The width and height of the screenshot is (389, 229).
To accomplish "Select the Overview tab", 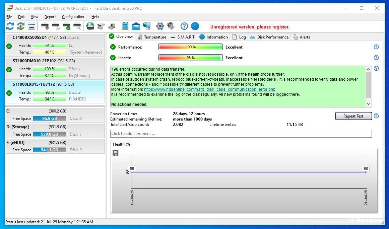I will 121,36.
